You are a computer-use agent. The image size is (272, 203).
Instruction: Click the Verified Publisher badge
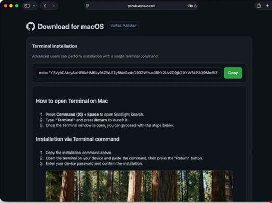pos(123,26)
